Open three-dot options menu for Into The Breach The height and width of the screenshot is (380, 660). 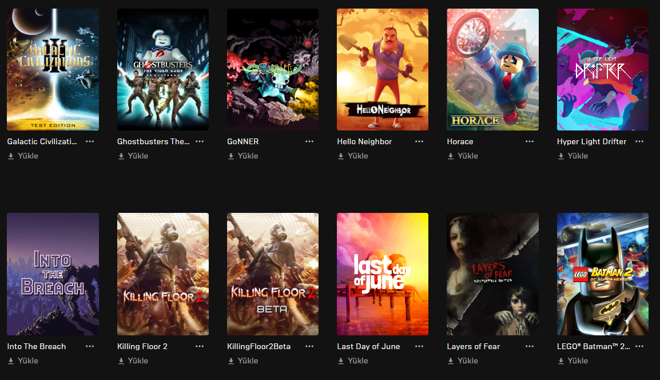[x=90, y=346]
